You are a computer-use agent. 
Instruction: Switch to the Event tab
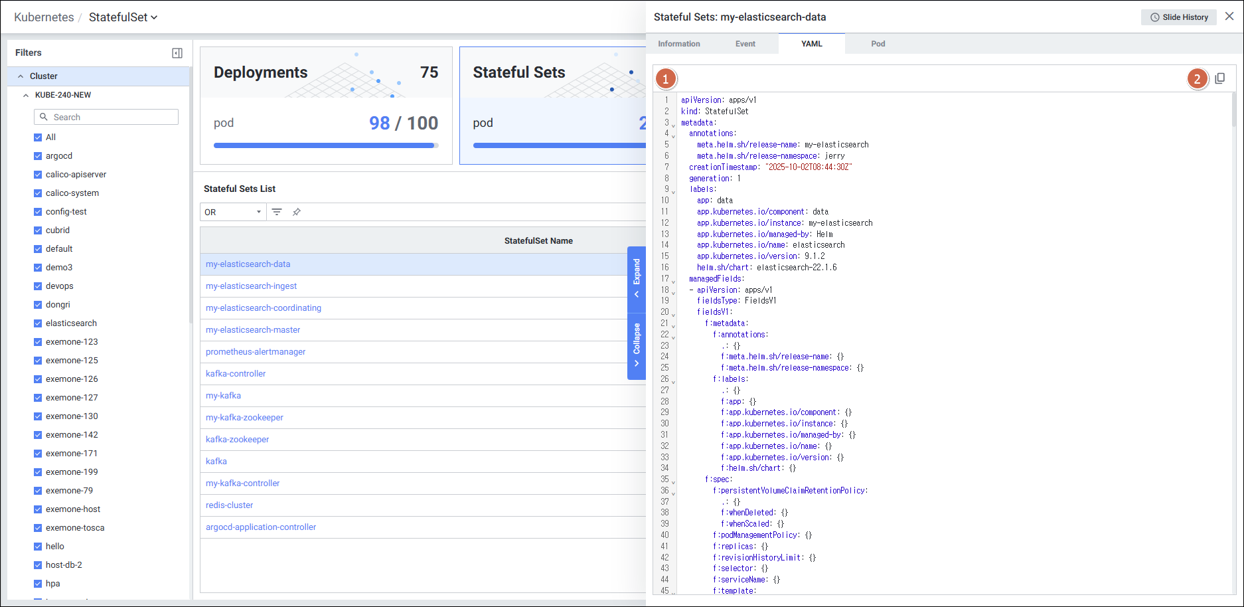pyautogui.click(x=745, y=43)
